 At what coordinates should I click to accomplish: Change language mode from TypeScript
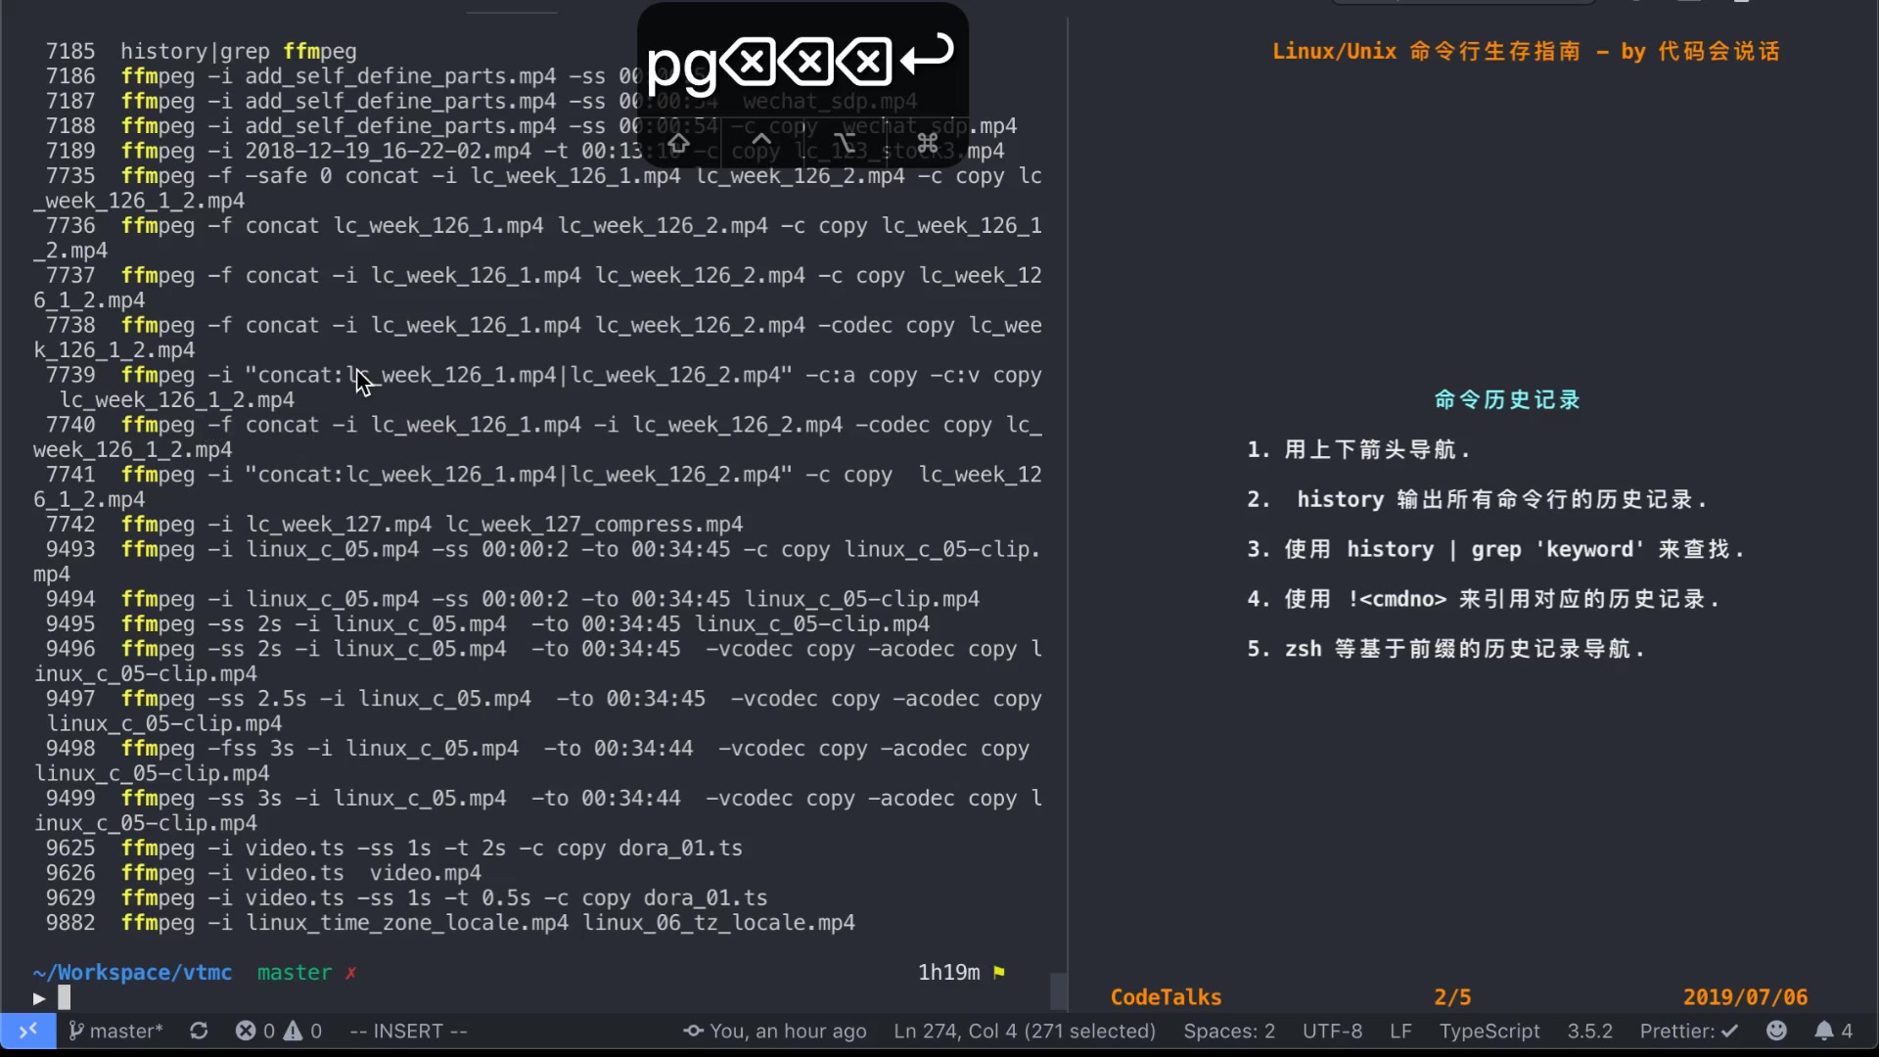pos(1489,1031)
